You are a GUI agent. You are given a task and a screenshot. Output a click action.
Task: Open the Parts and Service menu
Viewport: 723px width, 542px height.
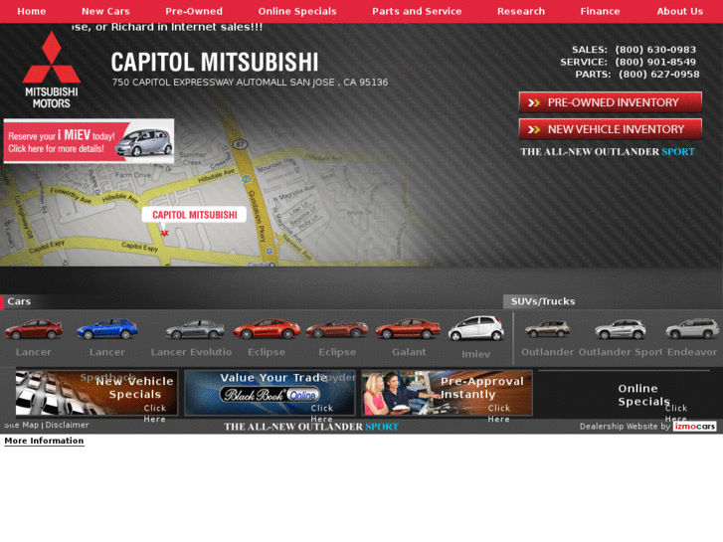(417, 12)
